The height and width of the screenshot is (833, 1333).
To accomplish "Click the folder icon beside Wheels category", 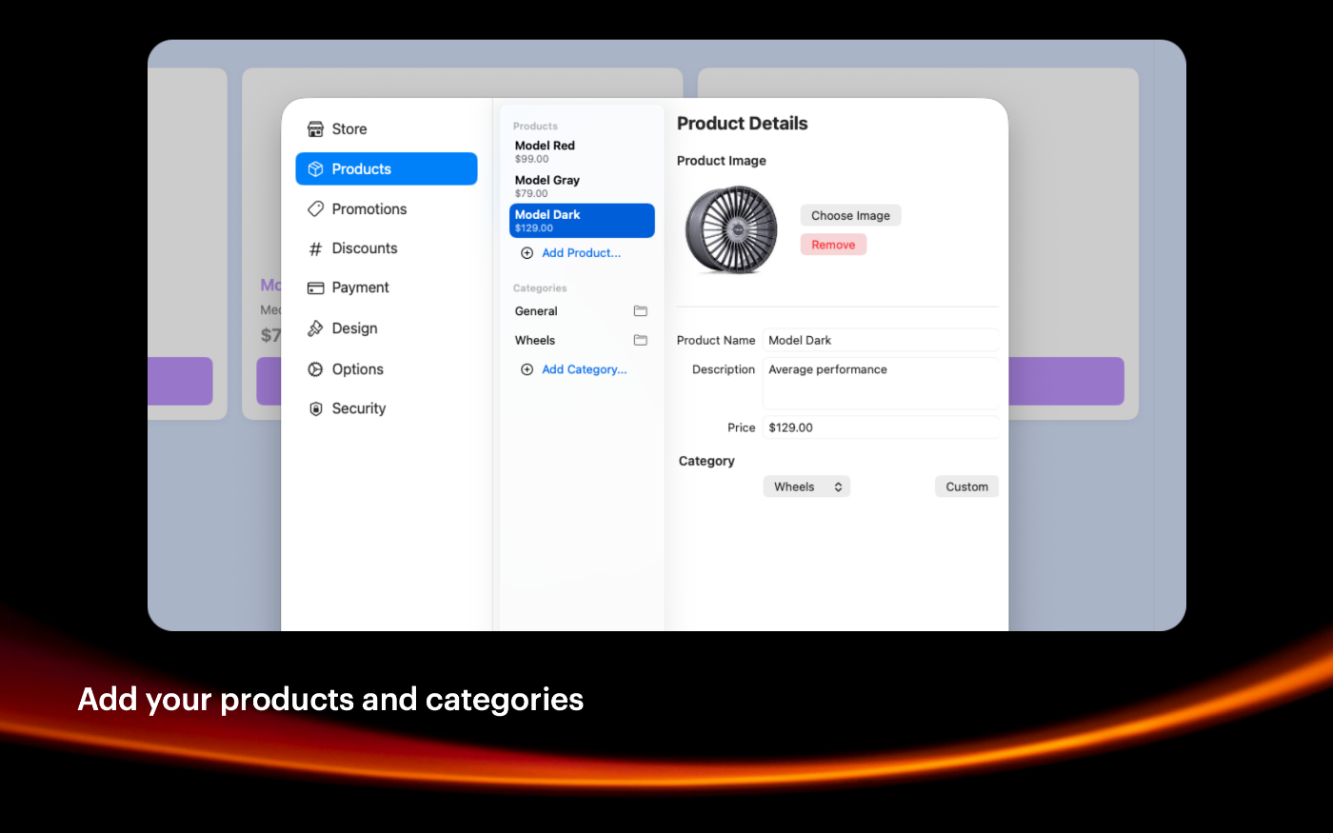I will (x=640, y=340).
